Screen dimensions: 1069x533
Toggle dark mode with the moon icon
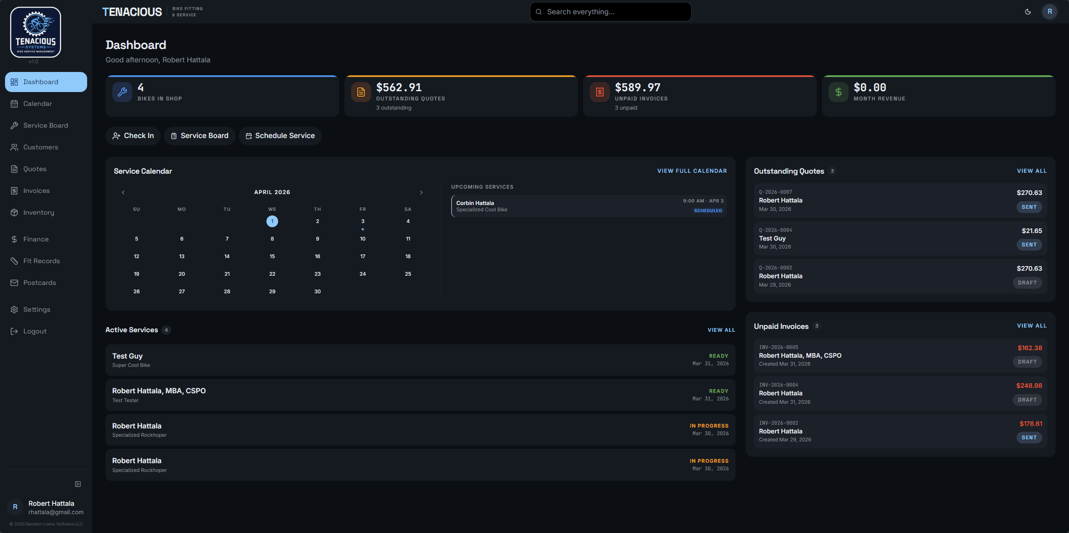click(1028, 11)
